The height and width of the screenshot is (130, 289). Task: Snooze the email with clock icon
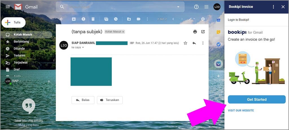[116, 19]
